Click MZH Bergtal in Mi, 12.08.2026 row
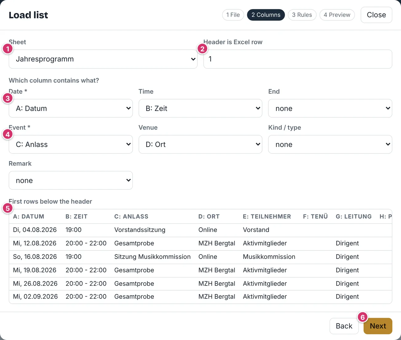The width and height of the screenshot is (401, 340). [217, 243]
